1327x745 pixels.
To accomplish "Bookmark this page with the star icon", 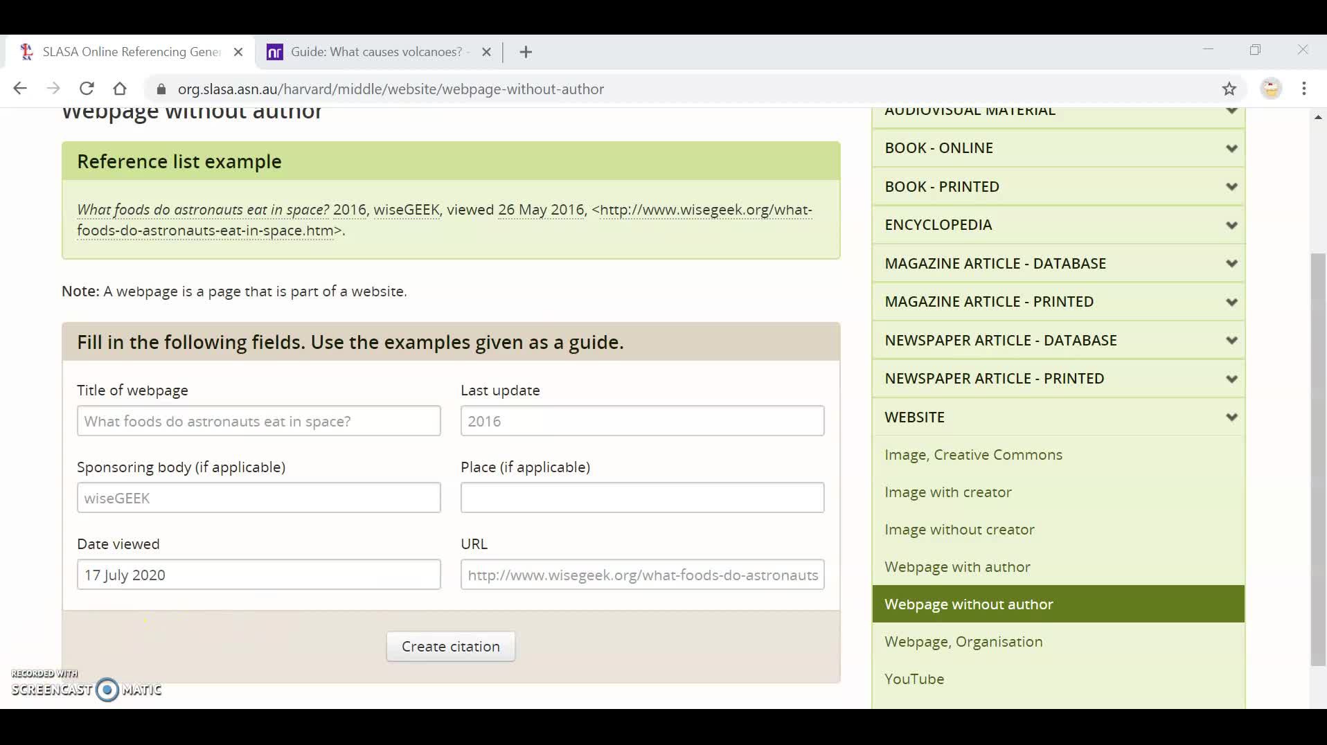I will (x=1229, y=88).
